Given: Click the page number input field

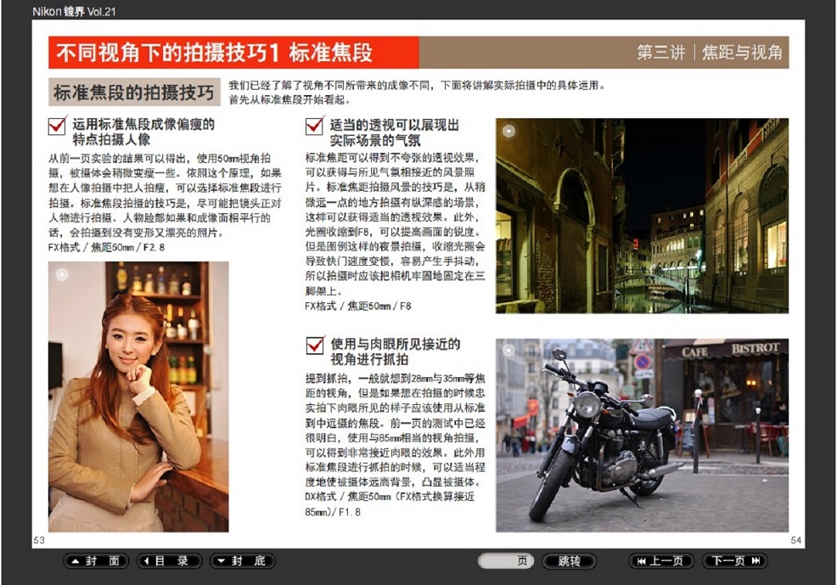Looking at the screenshot, I should (505, 561).
